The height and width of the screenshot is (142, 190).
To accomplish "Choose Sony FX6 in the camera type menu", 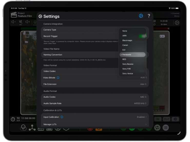I will [132, 69].
